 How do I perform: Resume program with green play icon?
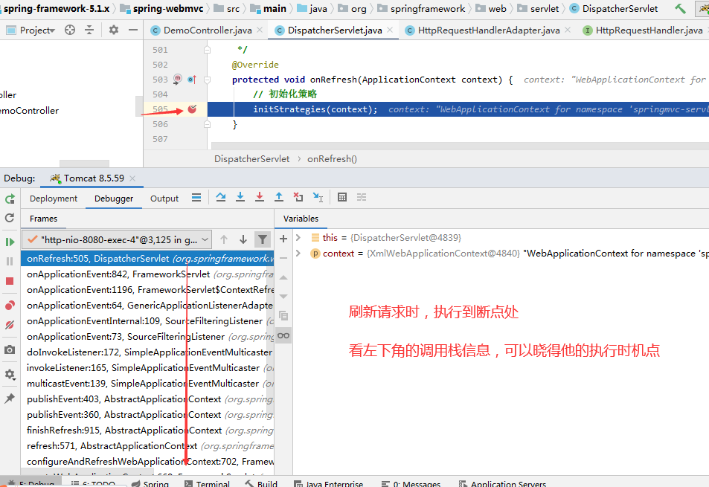point(10,242)
